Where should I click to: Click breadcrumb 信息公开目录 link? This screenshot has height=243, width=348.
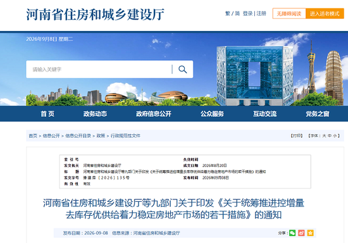point(78,135)
